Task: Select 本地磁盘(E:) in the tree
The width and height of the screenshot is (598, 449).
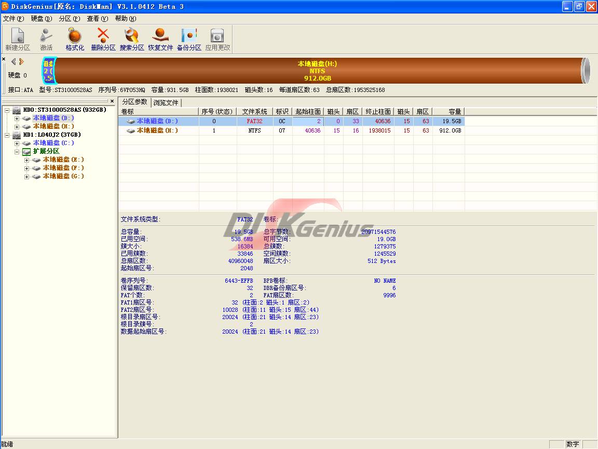Action: [63, 160]
